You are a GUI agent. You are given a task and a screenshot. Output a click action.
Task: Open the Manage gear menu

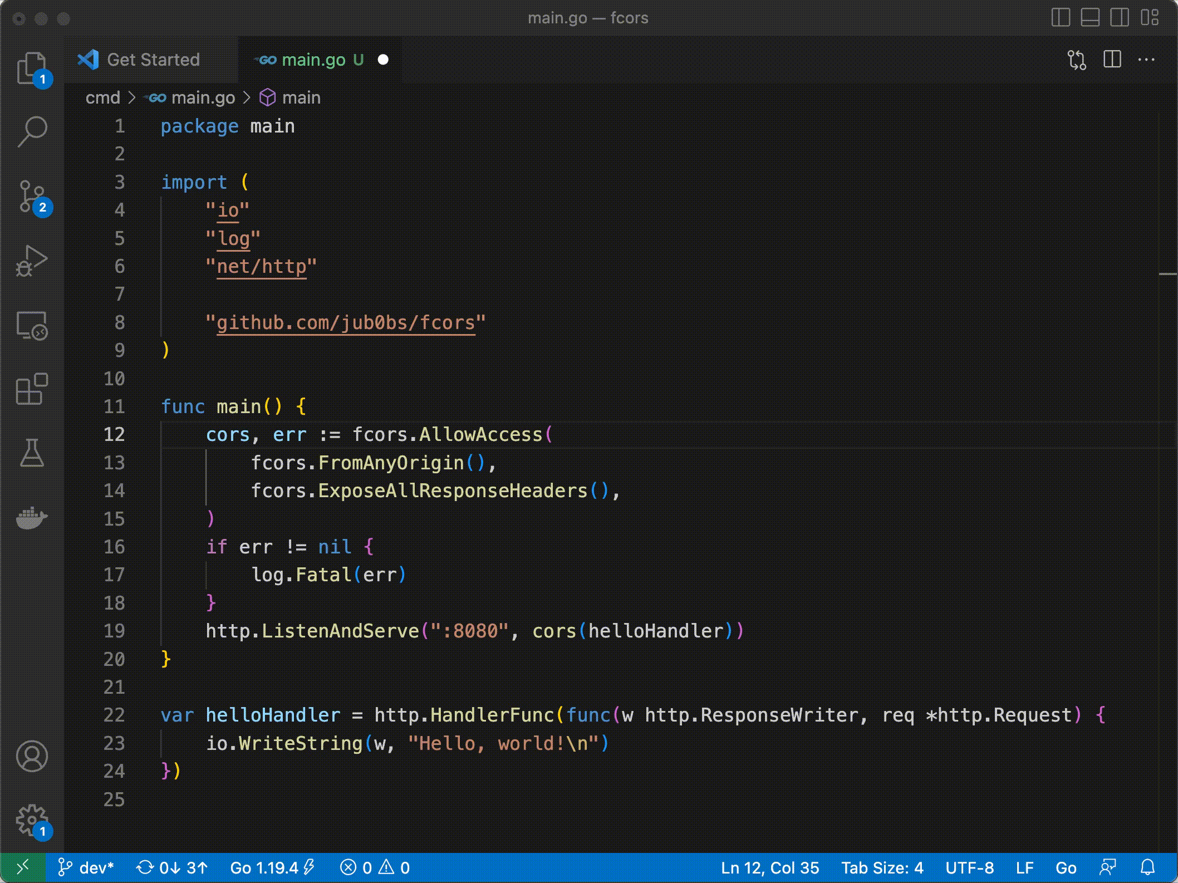pos(32,821)
